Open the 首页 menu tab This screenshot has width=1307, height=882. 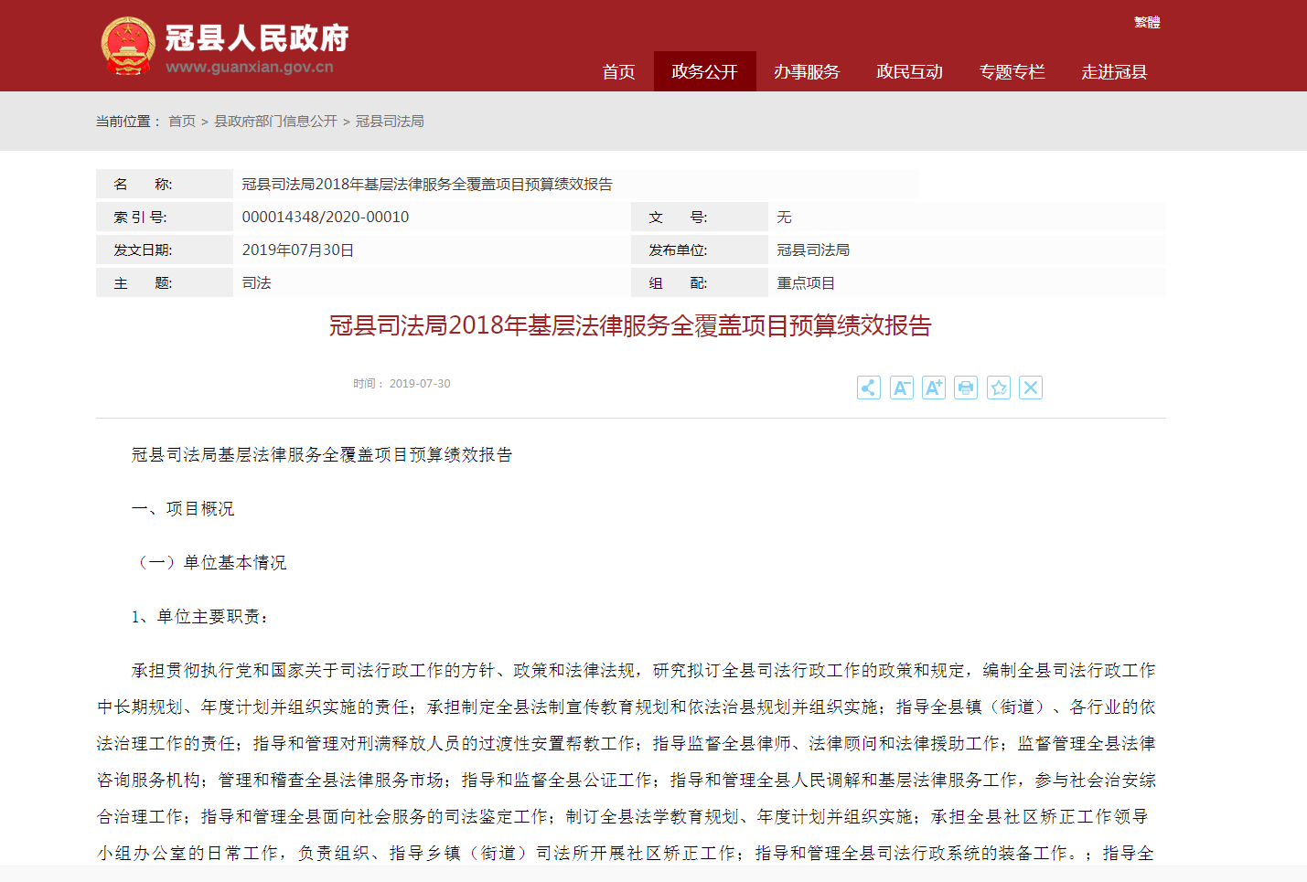click(x=618, y=71)
